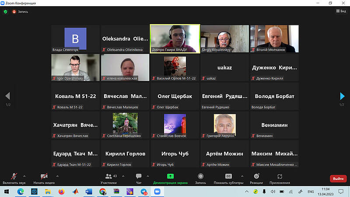Open the Приложения apps panel
350x197 pixels.
click(x=279, y=176)
